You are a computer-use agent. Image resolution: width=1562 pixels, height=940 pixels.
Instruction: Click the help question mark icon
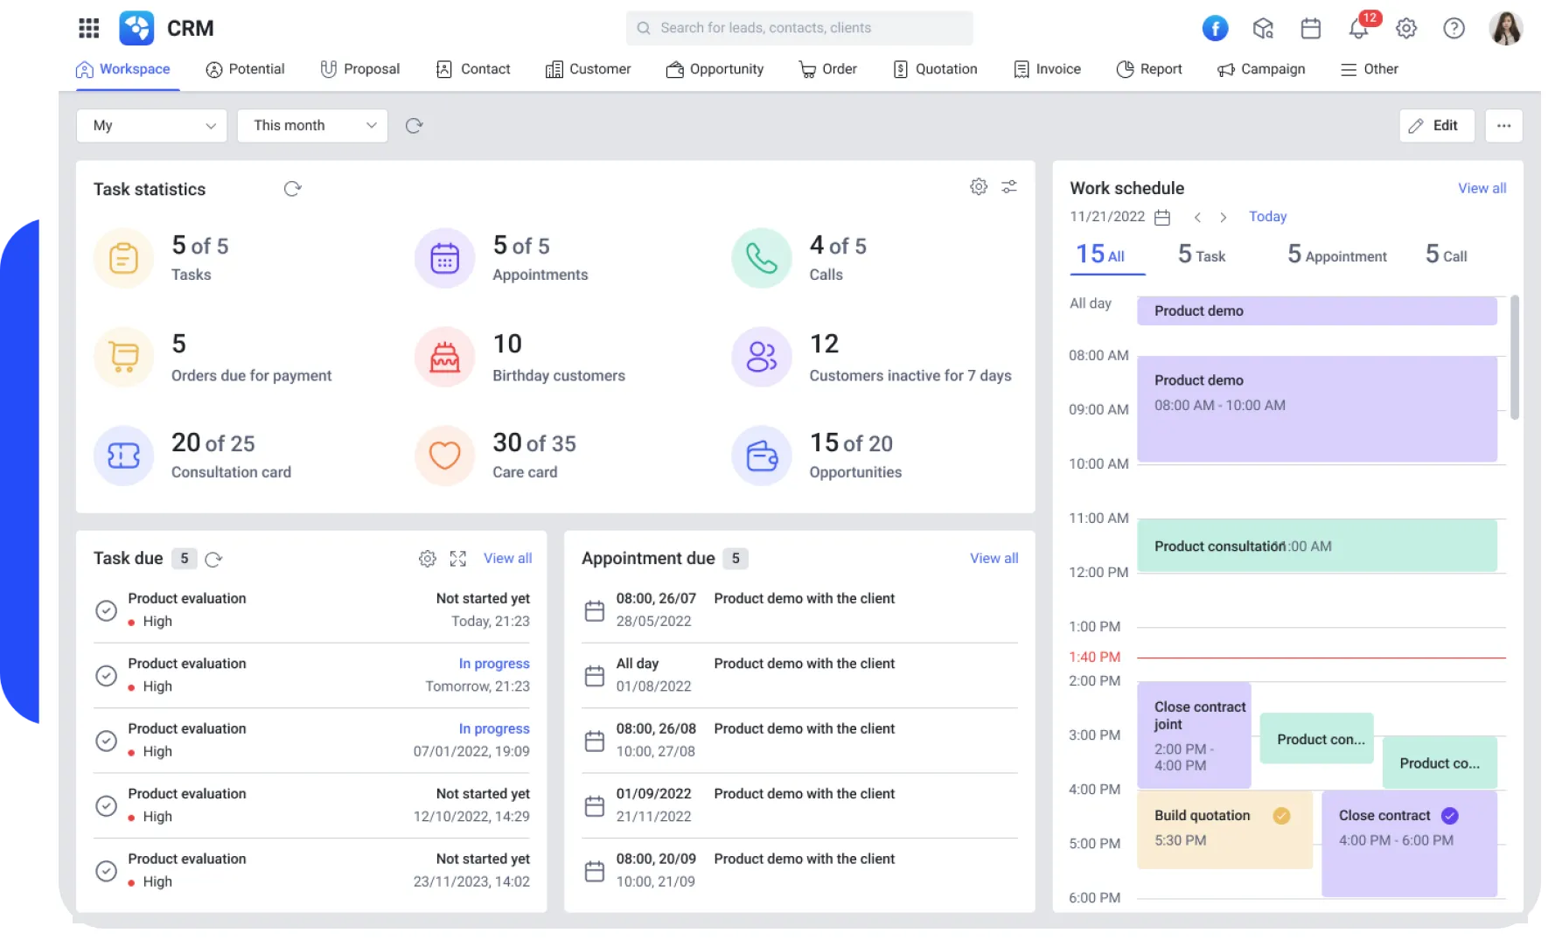[x=1454, y=28]
